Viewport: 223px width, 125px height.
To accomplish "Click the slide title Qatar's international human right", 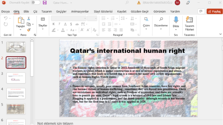I will click(x=127, y=51).
